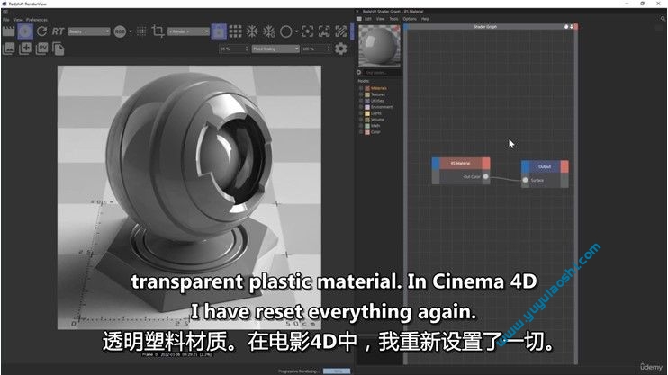Expand the Utilities node category

tap(361, 101)
